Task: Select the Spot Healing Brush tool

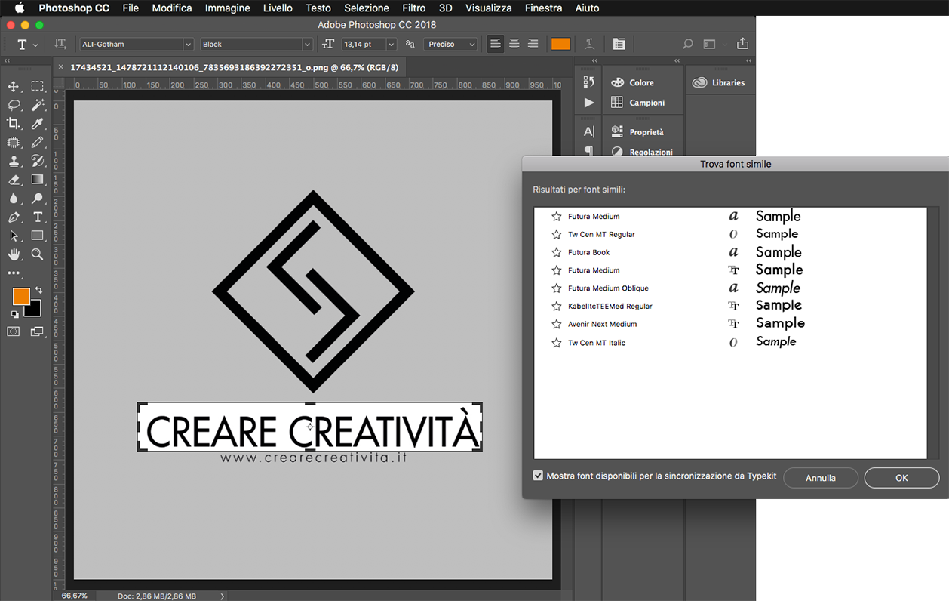Action: (14, 142)
